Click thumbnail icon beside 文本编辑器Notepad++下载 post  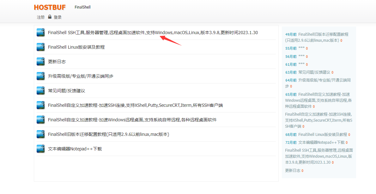(40, 149)
